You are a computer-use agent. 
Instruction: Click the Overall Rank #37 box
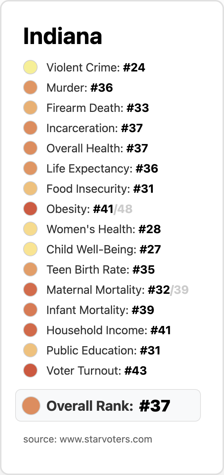click(108, 405)
